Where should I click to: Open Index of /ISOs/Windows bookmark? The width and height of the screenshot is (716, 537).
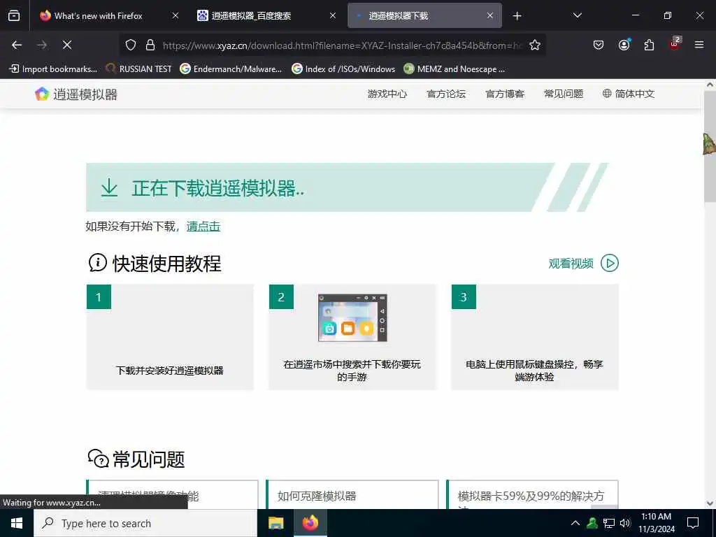click(343, 69)
